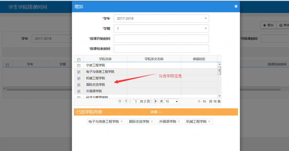Open the 学年 dropdown showing 2017-2018 in the dialog
This screenshot has height=151, width=289.
click(161, 18)
